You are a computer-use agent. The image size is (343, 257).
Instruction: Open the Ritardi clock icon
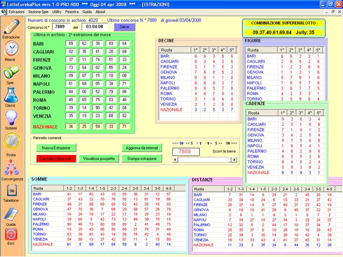[12, 48]
